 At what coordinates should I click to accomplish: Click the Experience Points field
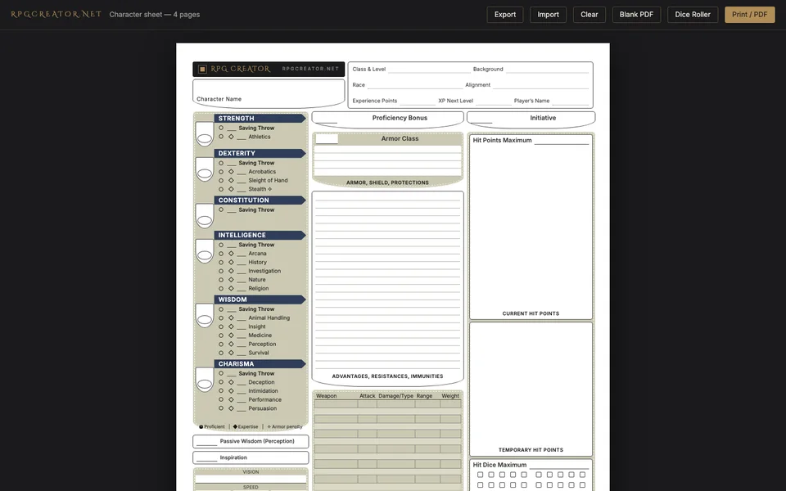pyautogui.click(x=417, y=101)
